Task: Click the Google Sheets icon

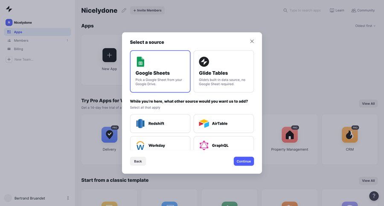Action: pyautogui.click(x=140, y=62)
